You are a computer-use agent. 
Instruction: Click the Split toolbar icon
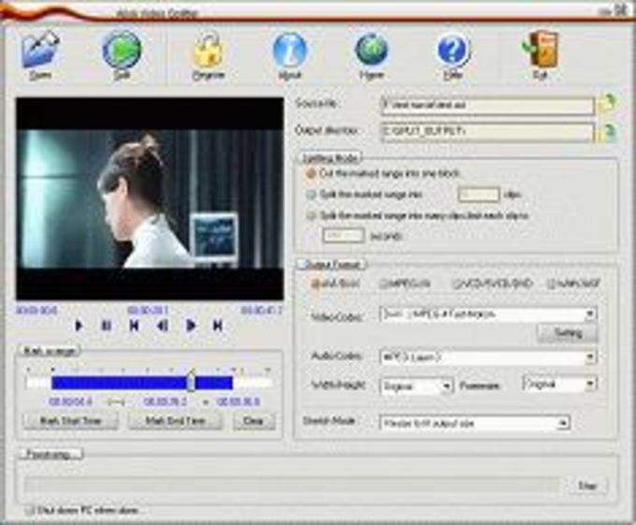pyautogui.click(x=122, y=54)
